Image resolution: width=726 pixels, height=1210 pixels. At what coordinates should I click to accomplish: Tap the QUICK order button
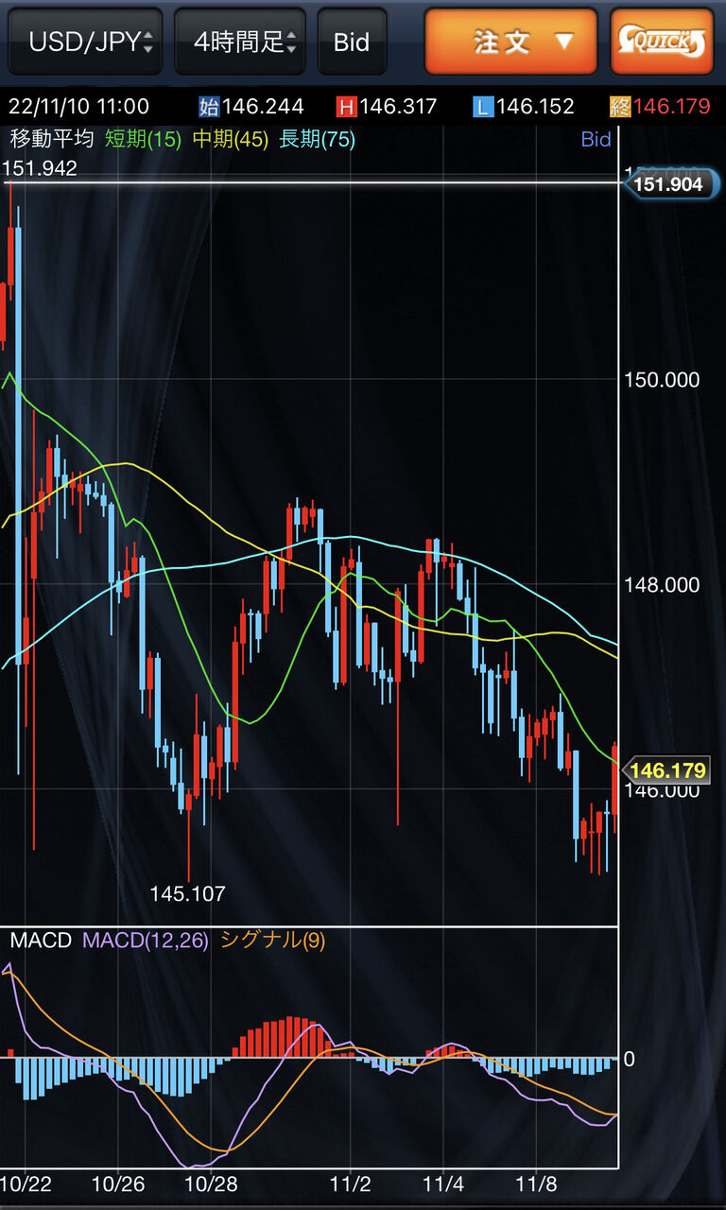pos(662,42)
